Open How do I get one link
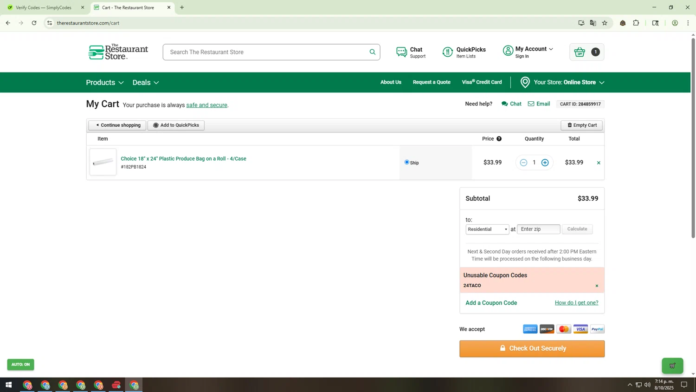The height and width of the screenshot is (392, 696). [x=576, y=303]
